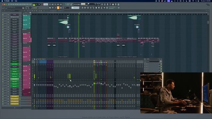Switch the green Pat/Song mode toggle
Viewport: 212px width, 119px height.
pyautogui.click(x=34, y=5)
